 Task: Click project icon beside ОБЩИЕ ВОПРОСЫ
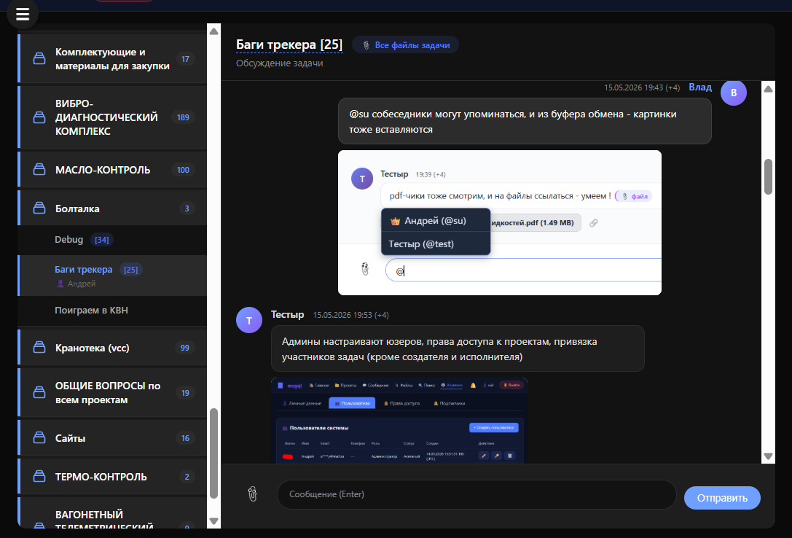tap(39, 392)
